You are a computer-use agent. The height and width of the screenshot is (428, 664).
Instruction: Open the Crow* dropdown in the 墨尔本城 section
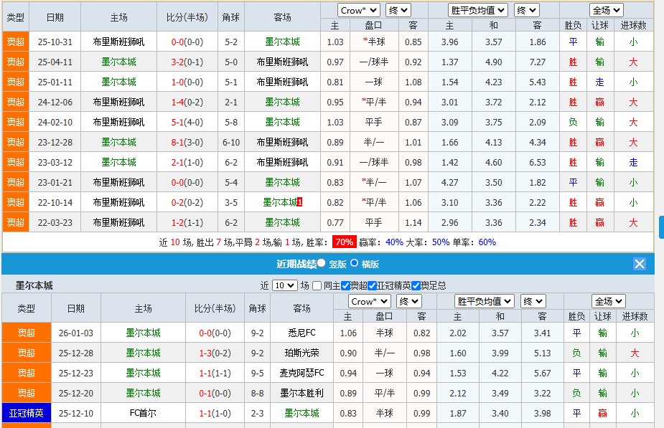pos(368,300)
